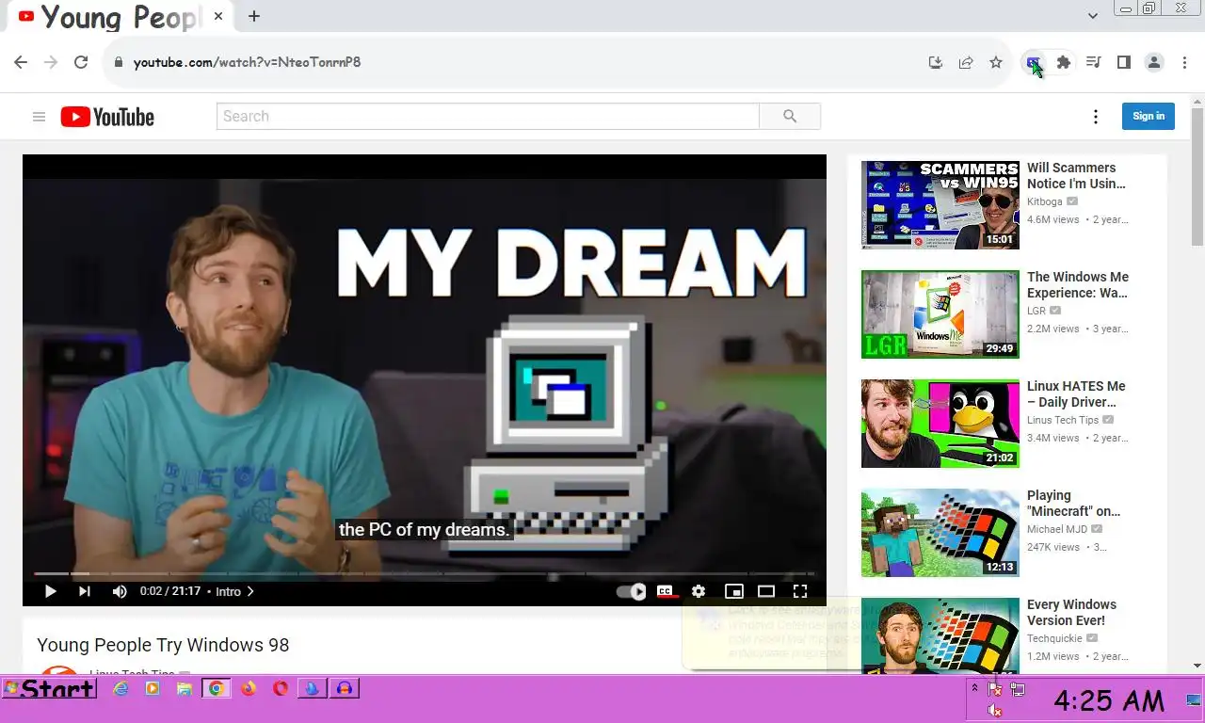1205x723 pixels.
Task: Open the Every Windows Version Ever thumbnail
Action: point(940,635)
